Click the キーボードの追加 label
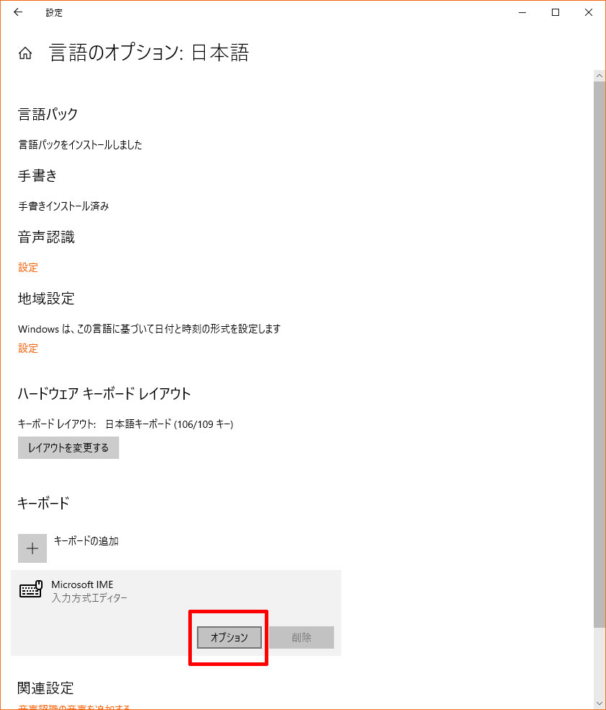This screenshot has height=710, width=606. [x=86, y=540]
